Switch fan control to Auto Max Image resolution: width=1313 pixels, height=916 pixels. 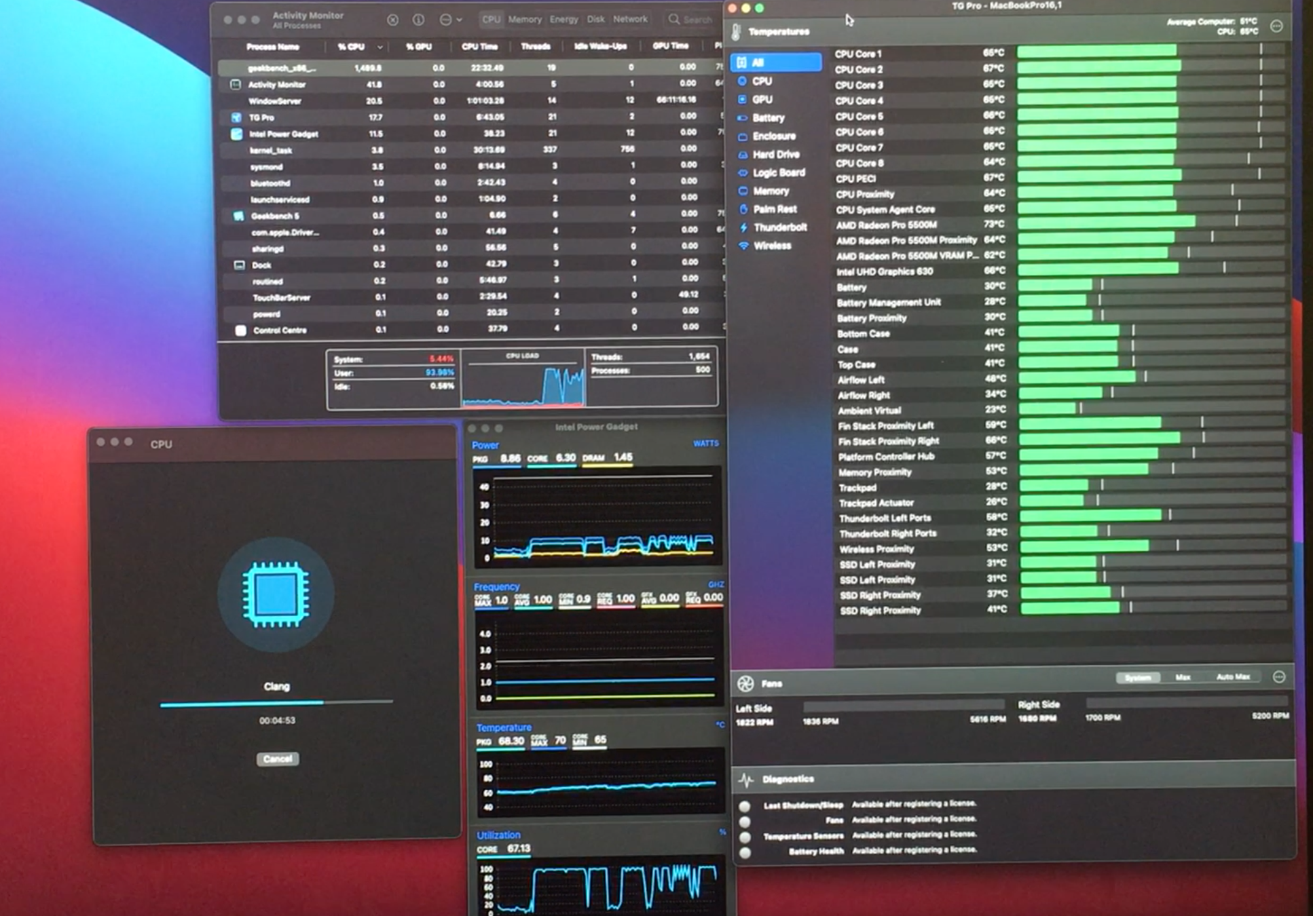[1232, 677]
